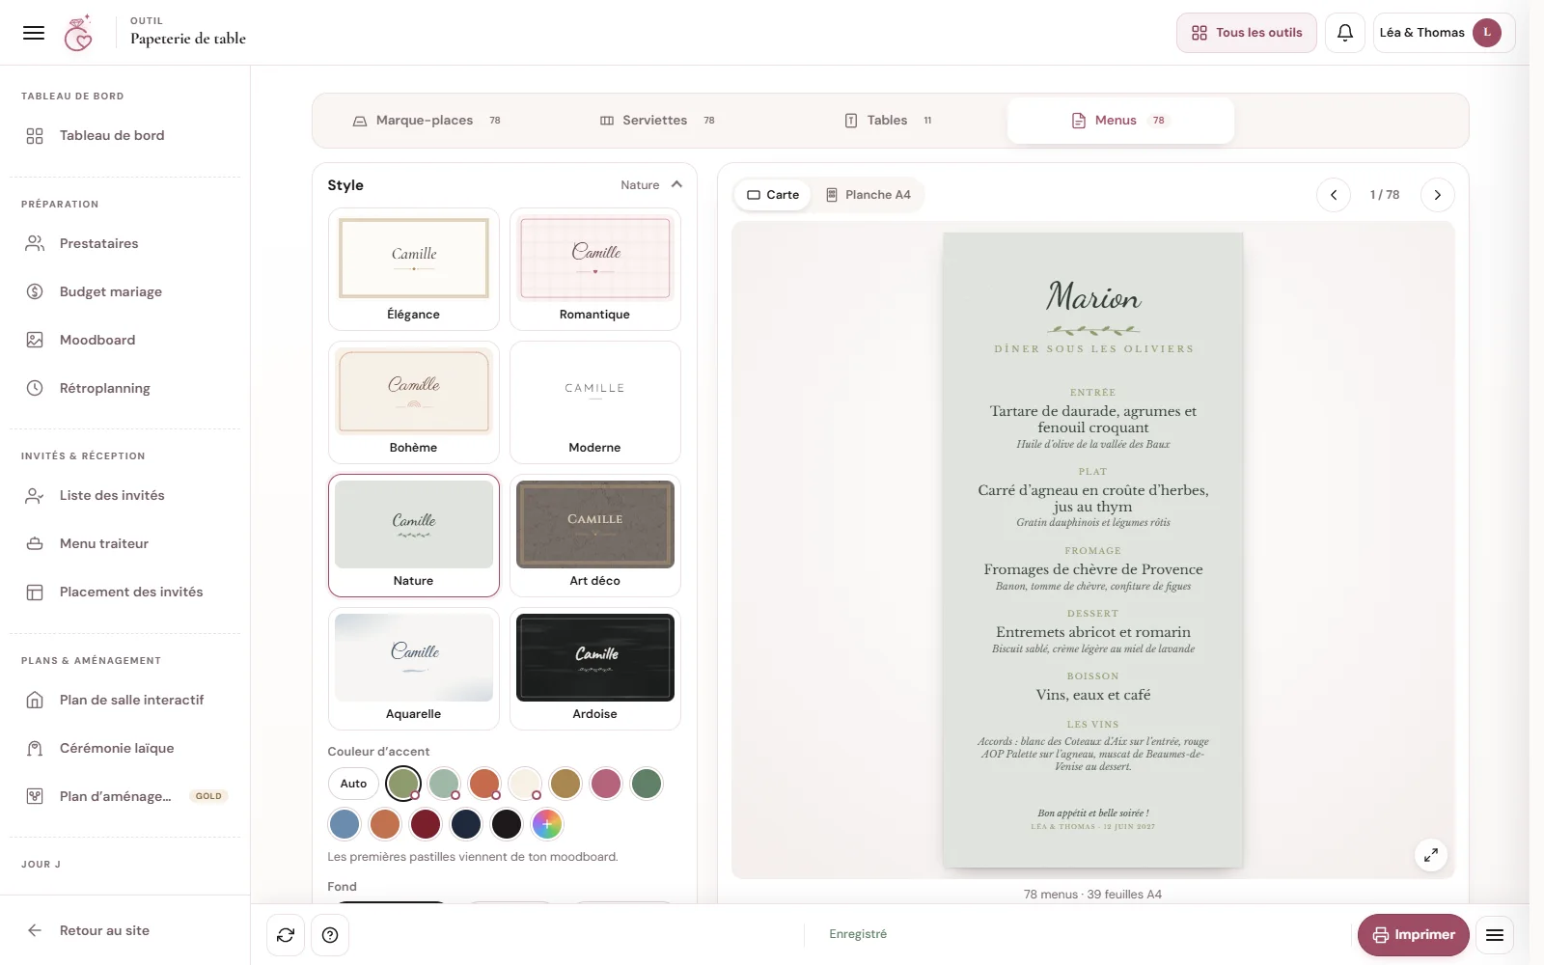Open the hamburger menu at top left
Image resolution: width=1544 pixels, height=965 pixels.
coord(34,33)
